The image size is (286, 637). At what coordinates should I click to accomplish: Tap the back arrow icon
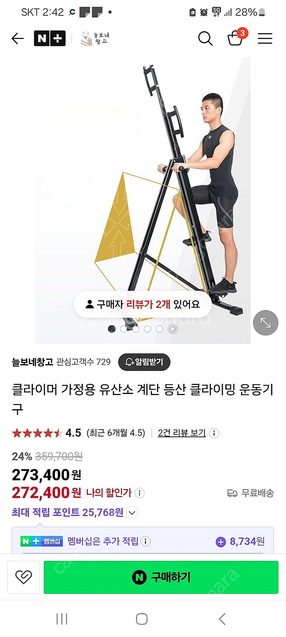point(18,38)
